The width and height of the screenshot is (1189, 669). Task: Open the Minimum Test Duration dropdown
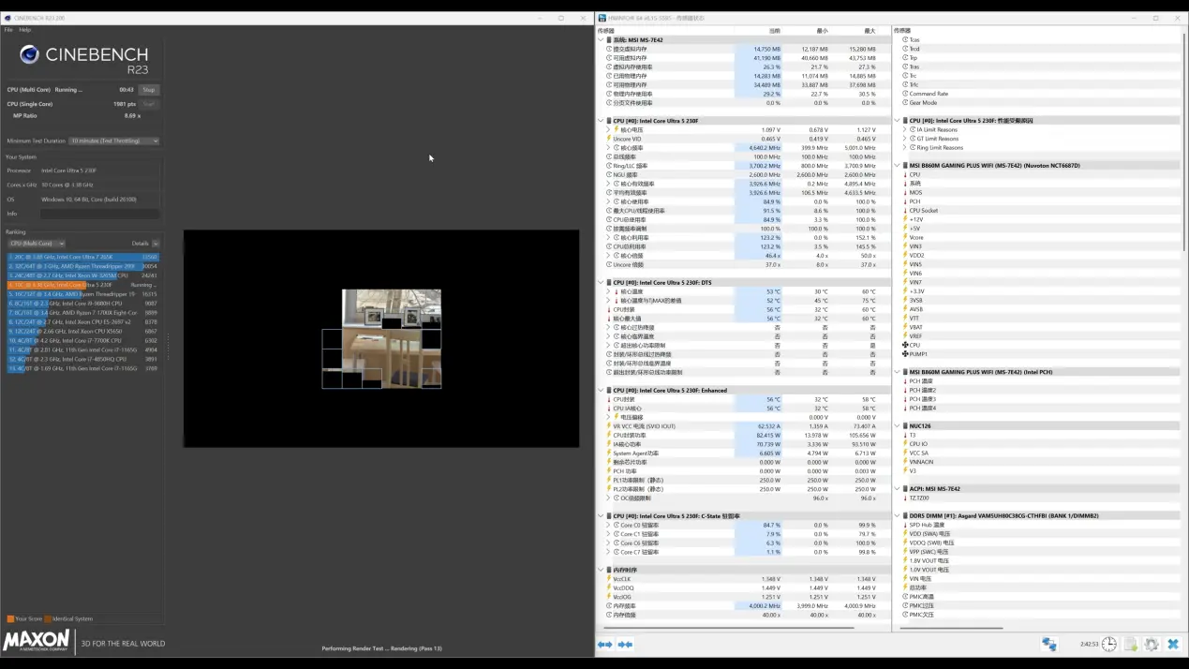114,141
